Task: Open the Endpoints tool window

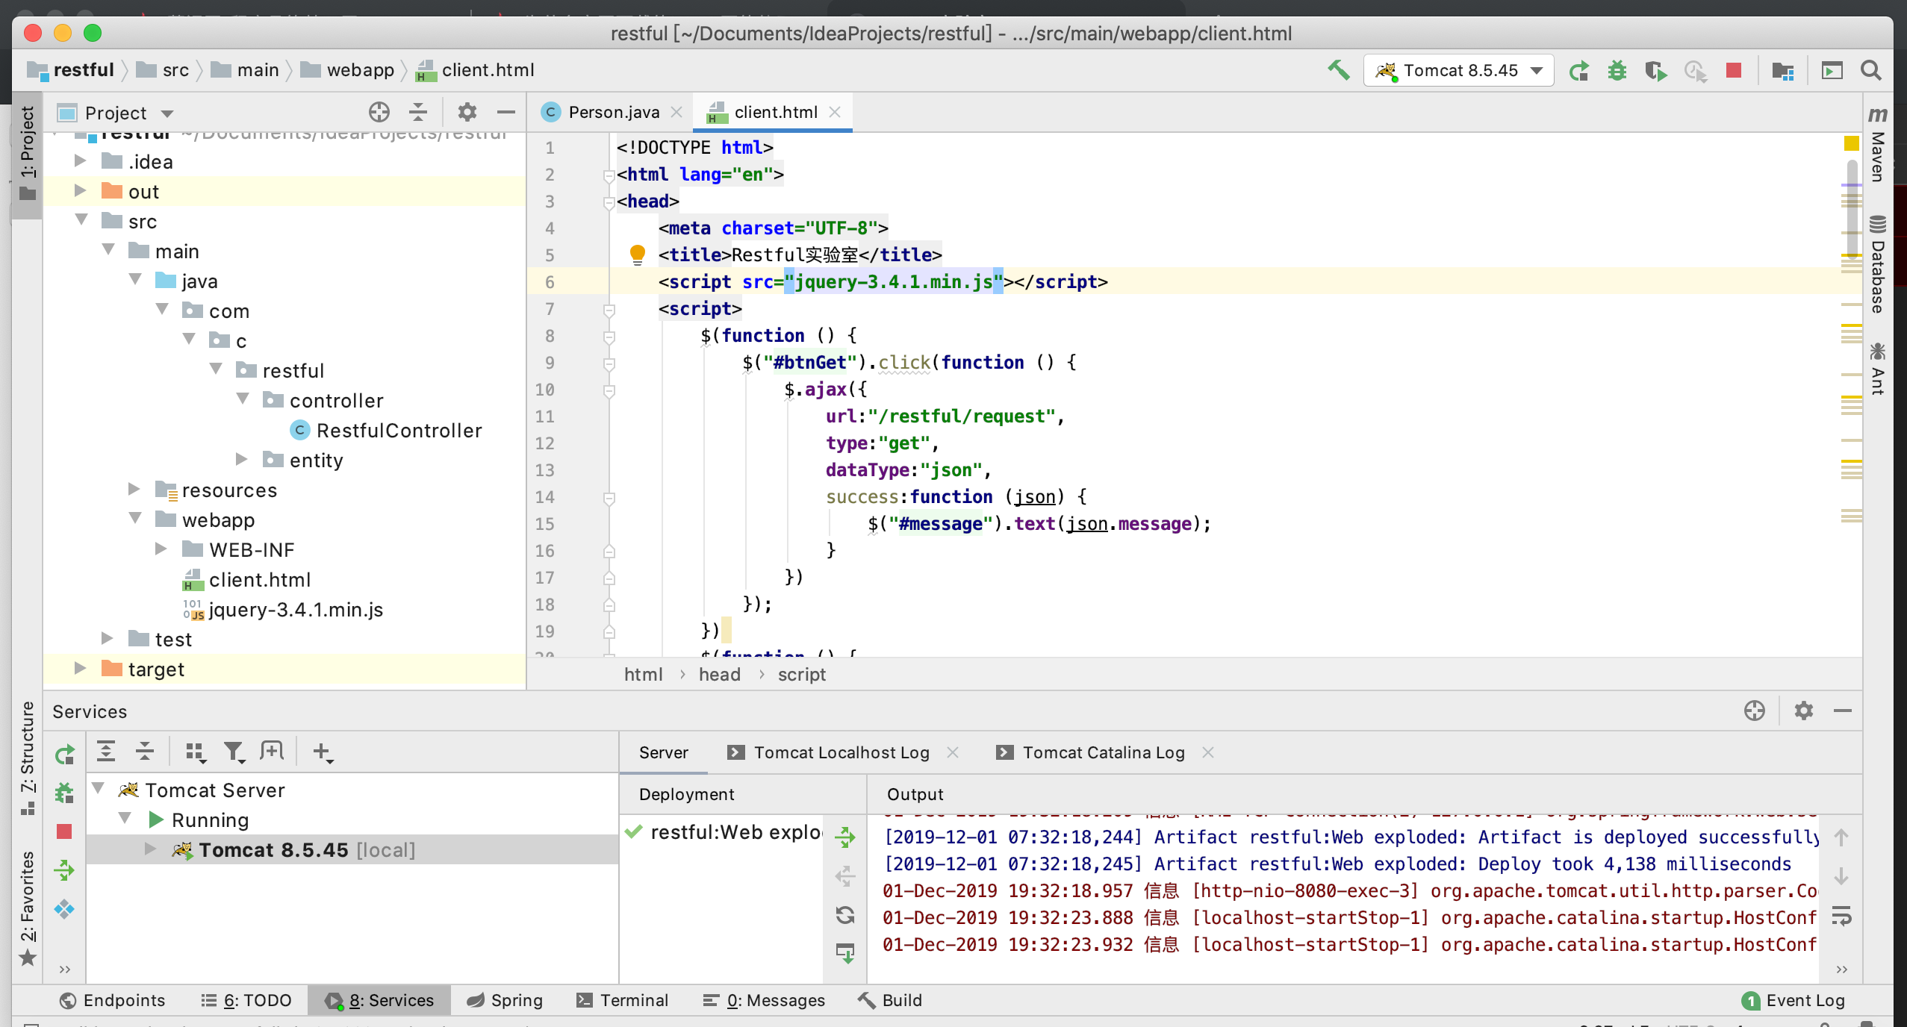Action: (x=113, y=1000)
